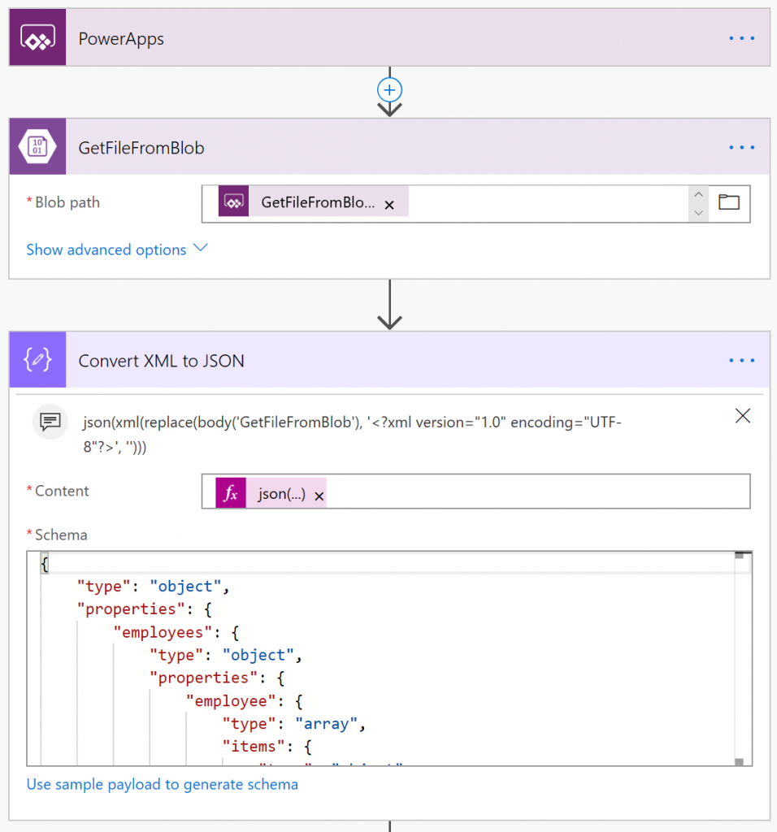Click the empty area of Content field
Image resolution: width=777 pixels, height=832 pixels.
pos(536,492)
